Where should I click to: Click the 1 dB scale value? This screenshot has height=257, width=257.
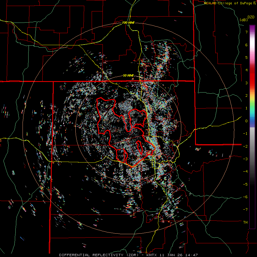(246, 108)
